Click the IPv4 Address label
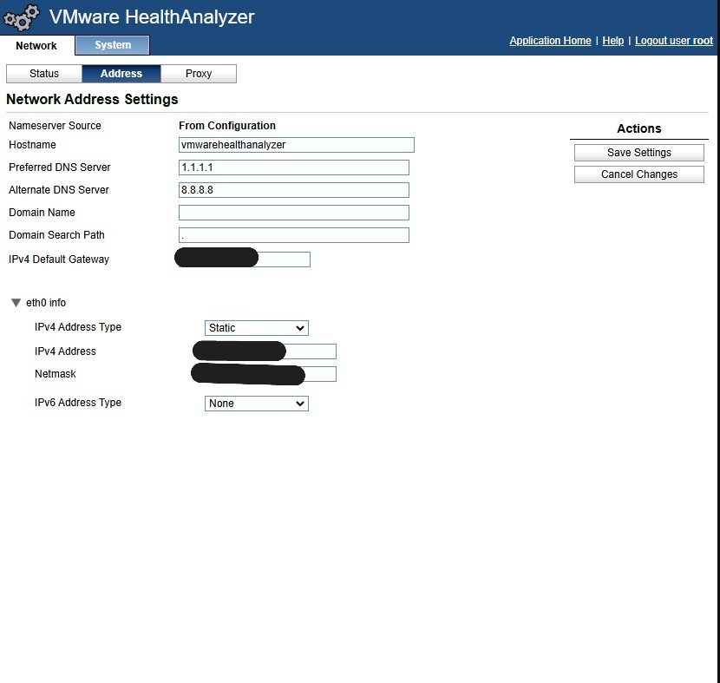This screenshot has width=720, height=683. (65, 351)
